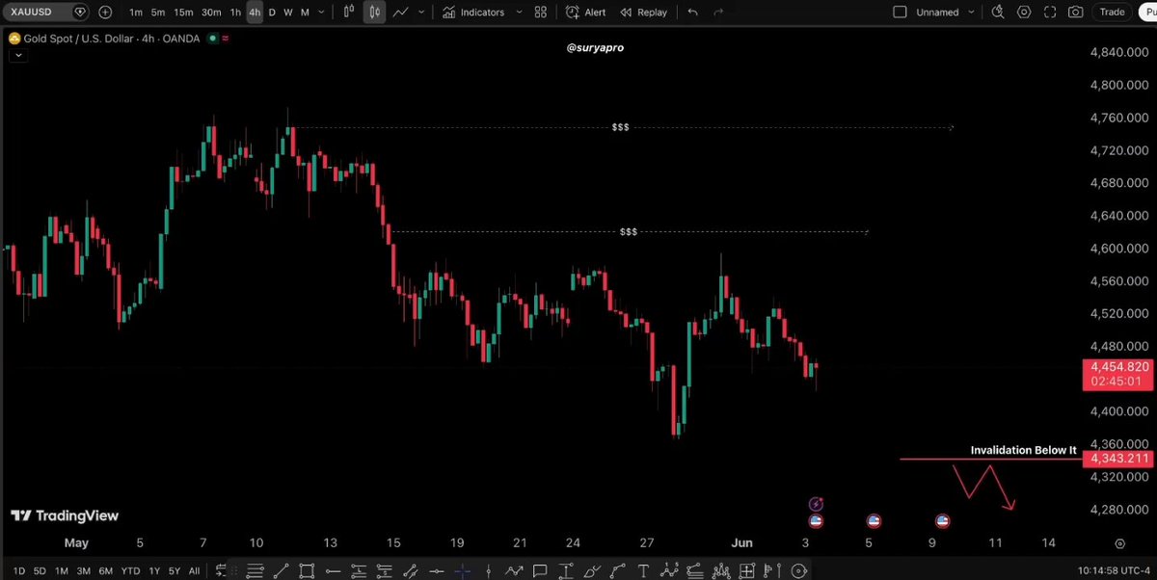Select the active 4h timeframe
This screenshot has width=1157, height=580.
coord(255,13)
